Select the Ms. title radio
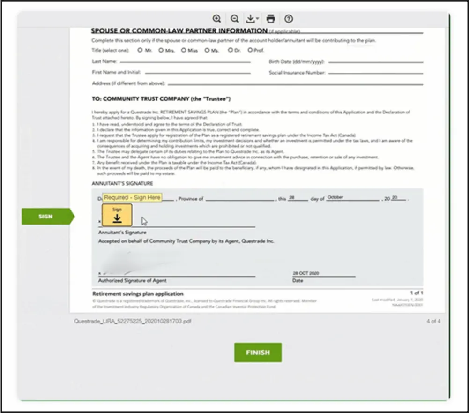Screen dimensions: 469x413 click(207, 50)
